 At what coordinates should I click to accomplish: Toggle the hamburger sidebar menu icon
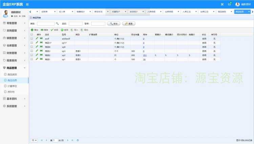click(x=27, y=4)
